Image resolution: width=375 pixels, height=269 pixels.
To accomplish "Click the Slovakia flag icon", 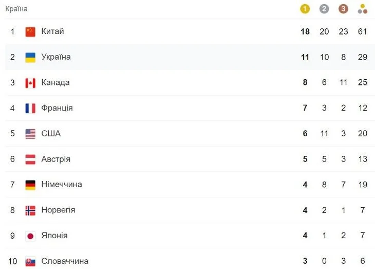I will 30,261.
